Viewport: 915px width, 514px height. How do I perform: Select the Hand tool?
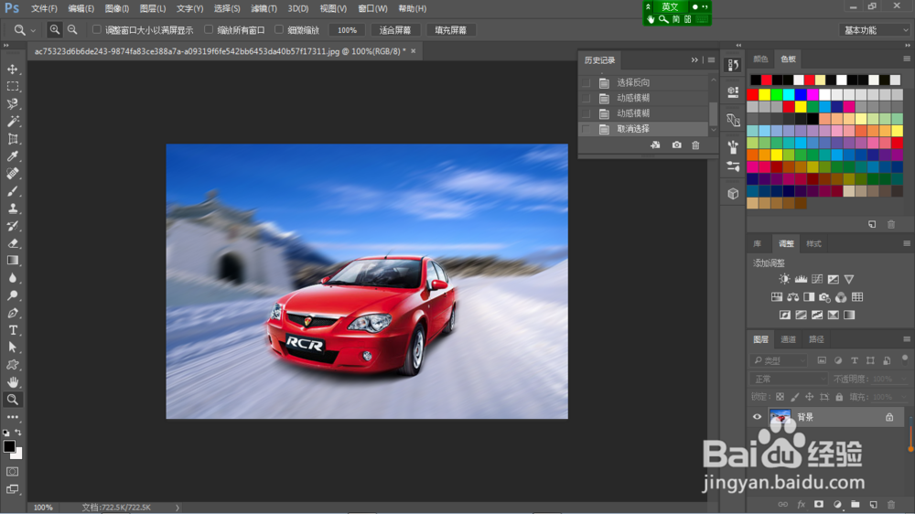(12, 382)
